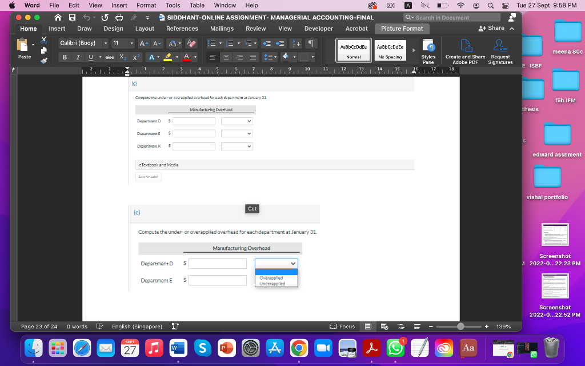This screenshot has height=366, width=585.
Task: Click the Department E amount input field
Action: click(x=217, y=280)
